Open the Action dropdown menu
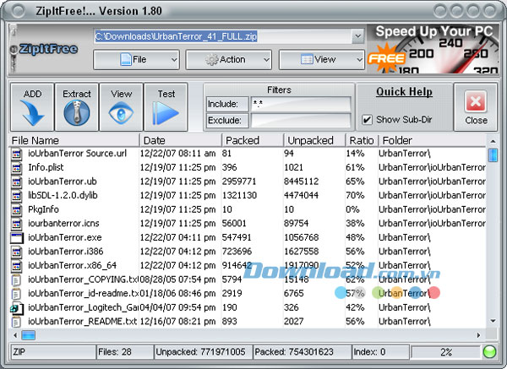Viewport: 507px width, 369px height. [x=229, y=59]
